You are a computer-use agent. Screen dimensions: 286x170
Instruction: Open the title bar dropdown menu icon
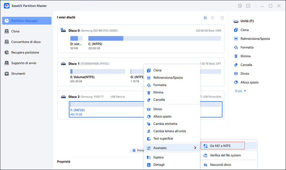tap(248, 6)
